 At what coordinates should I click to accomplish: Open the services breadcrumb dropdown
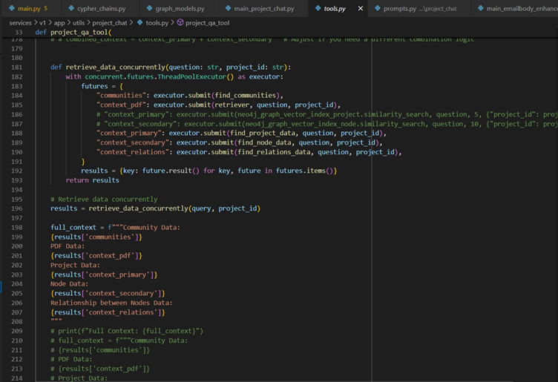point(20,23)
